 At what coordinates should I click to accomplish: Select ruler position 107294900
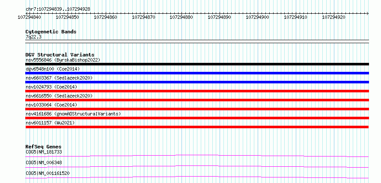(258, 17)
